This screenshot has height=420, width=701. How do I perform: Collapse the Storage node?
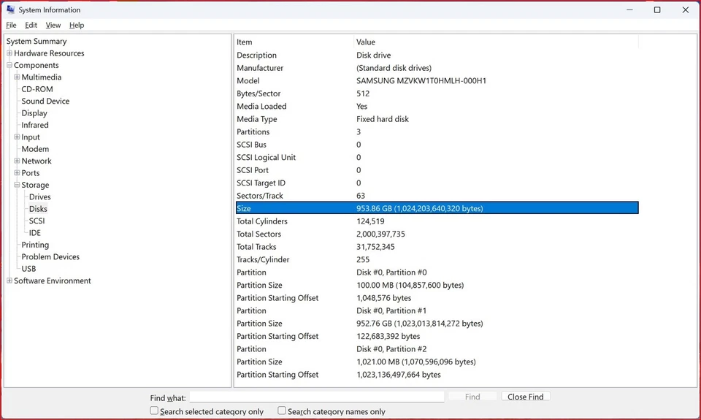(x=17, y=185)
